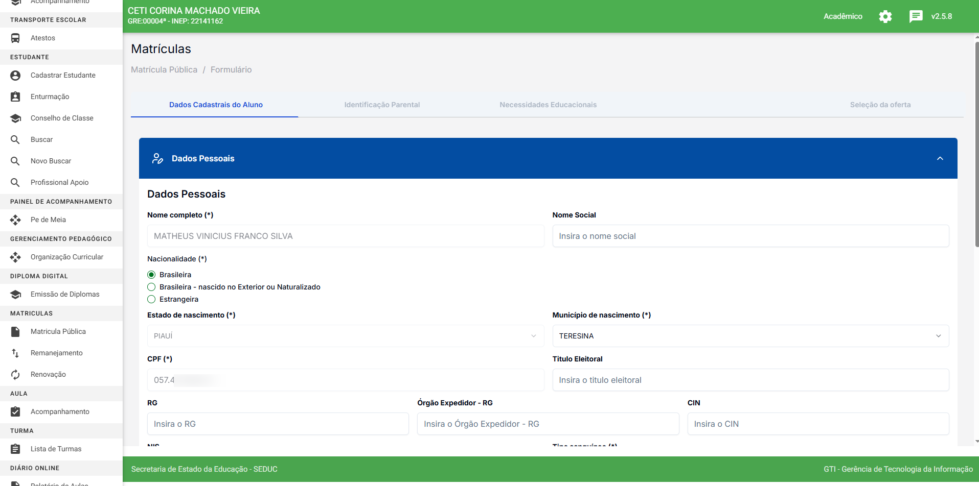The height and width of the screenshot is (486, 979).
Task: Open the settings gear icon in header
Action: point(885,16)
